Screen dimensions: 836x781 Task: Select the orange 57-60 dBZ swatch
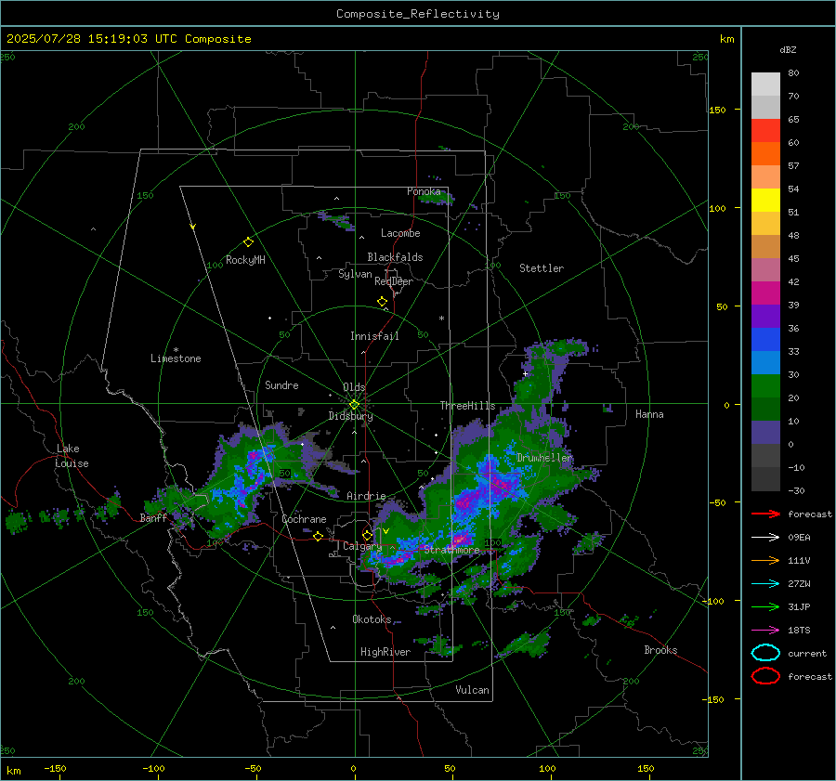765,154
